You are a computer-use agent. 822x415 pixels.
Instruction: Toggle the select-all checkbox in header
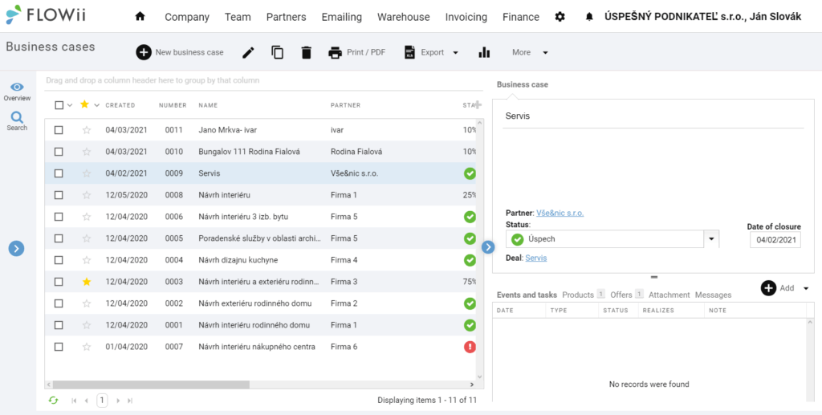(x=59, y=105)
